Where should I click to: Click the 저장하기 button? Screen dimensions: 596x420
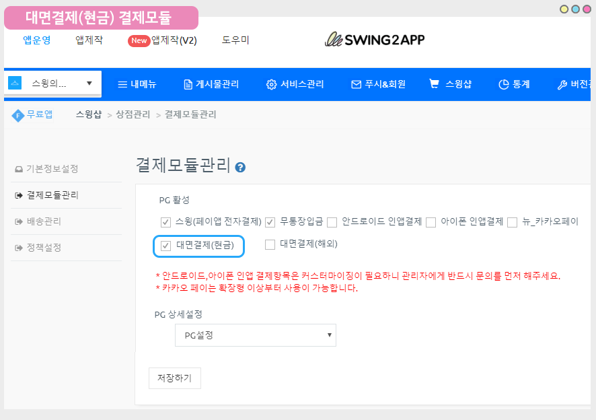pyautogui.click(x=175, y=378)
